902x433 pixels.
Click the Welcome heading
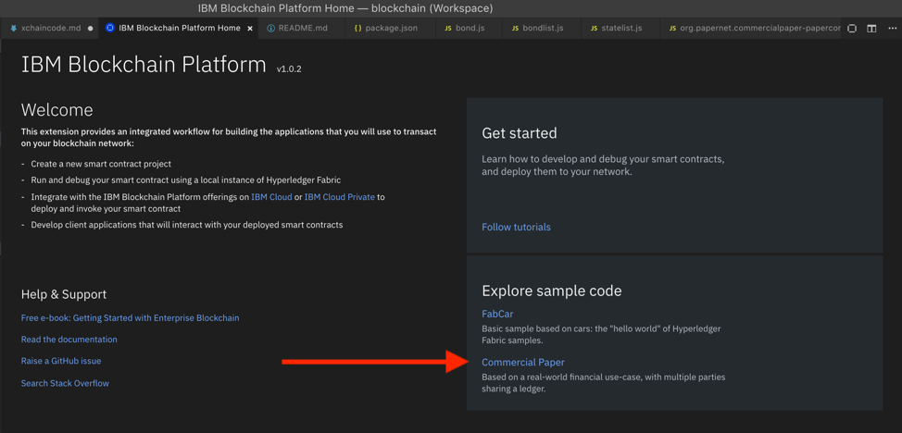(x=56, y=110)
